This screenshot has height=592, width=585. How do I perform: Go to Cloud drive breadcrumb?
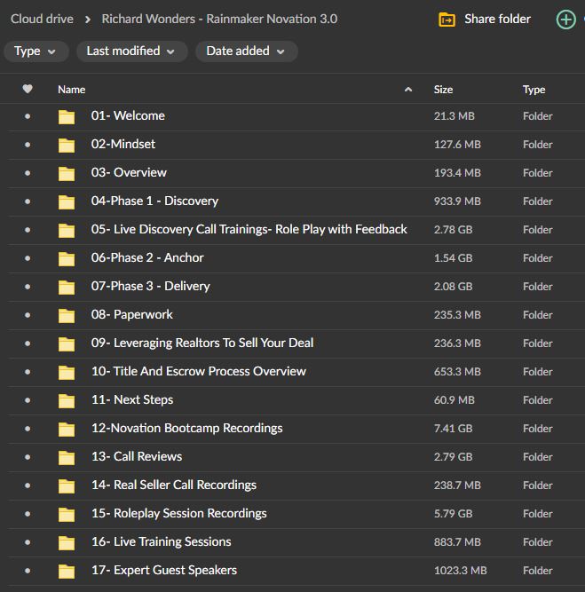point(42,19)
